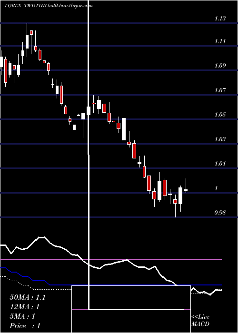Click the 1 price axis label

216,188
